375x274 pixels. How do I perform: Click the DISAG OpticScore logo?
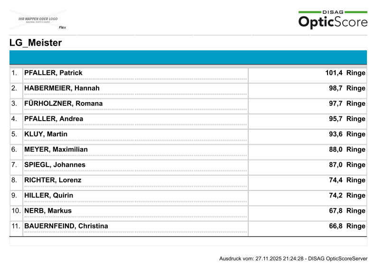tap(332, 19)
